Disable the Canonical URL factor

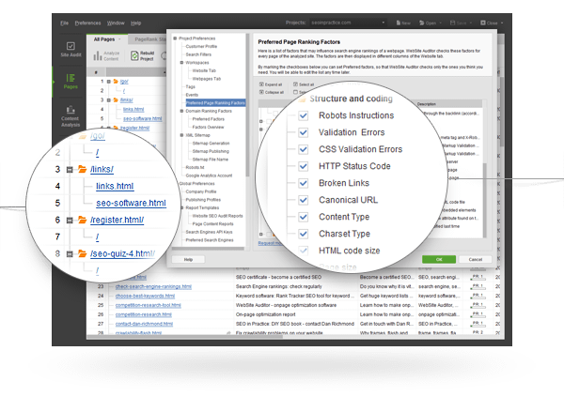click(304, 200)
